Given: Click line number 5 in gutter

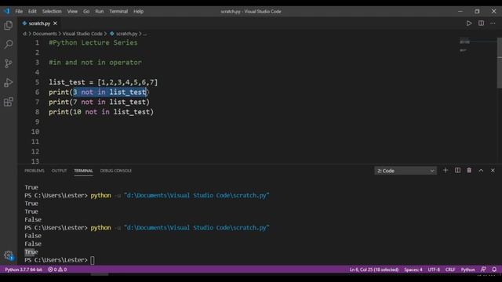Looking at the screenshot, I should point(37,82).
